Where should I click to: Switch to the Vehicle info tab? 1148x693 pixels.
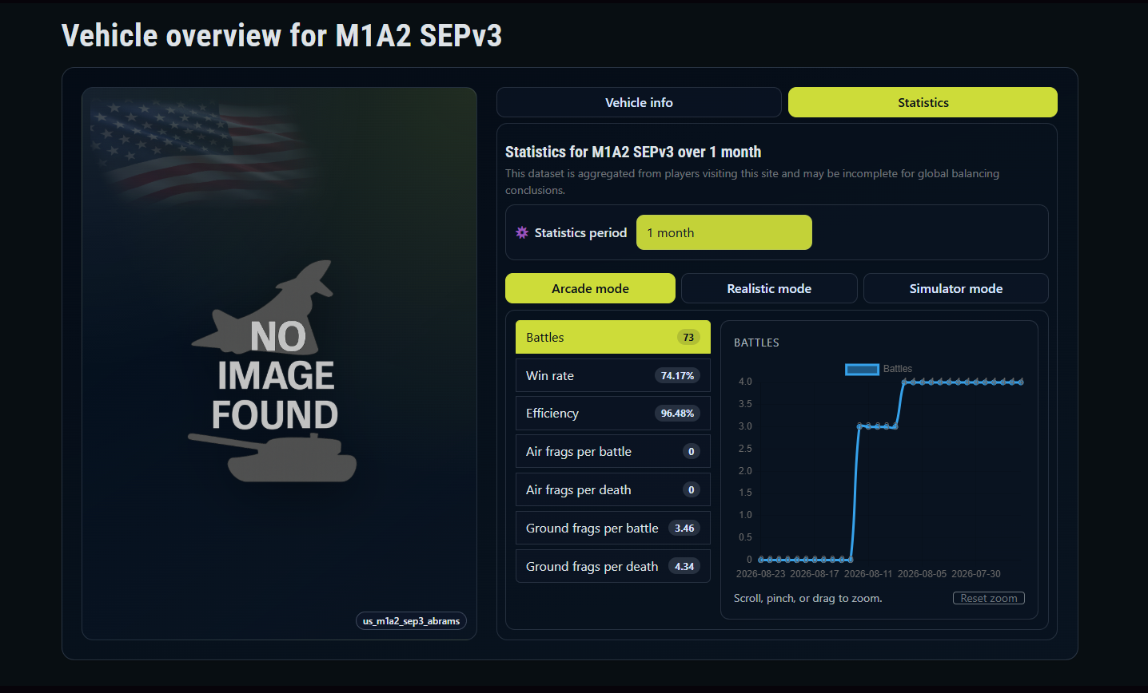(639, 102)
